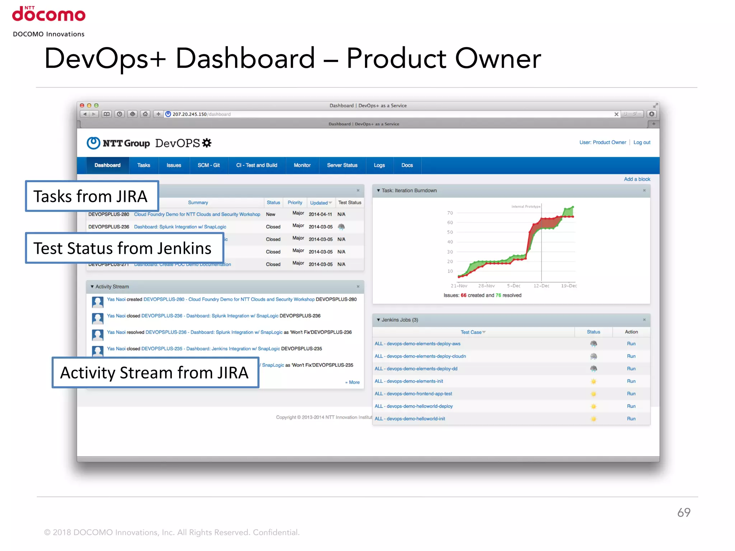Open the Logs tab
This screenshot has height=551, width=735.
tap(379, 165)
